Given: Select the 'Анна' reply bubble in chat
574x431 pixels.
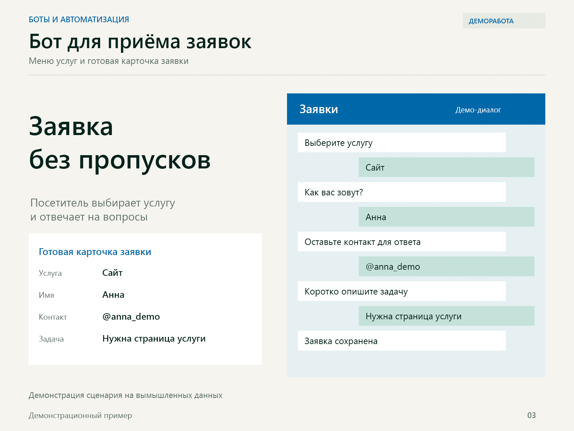Looking at the screenshot, I should click(447, 217).
